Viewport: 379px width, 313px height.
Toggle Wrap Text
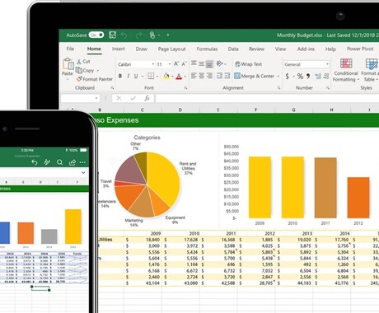point(249,64)
